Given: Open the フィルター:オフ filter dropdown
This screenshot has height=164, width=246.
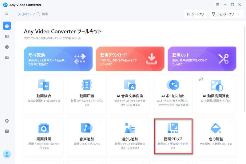Looking at the screenshot, I should tap(226, 14).
